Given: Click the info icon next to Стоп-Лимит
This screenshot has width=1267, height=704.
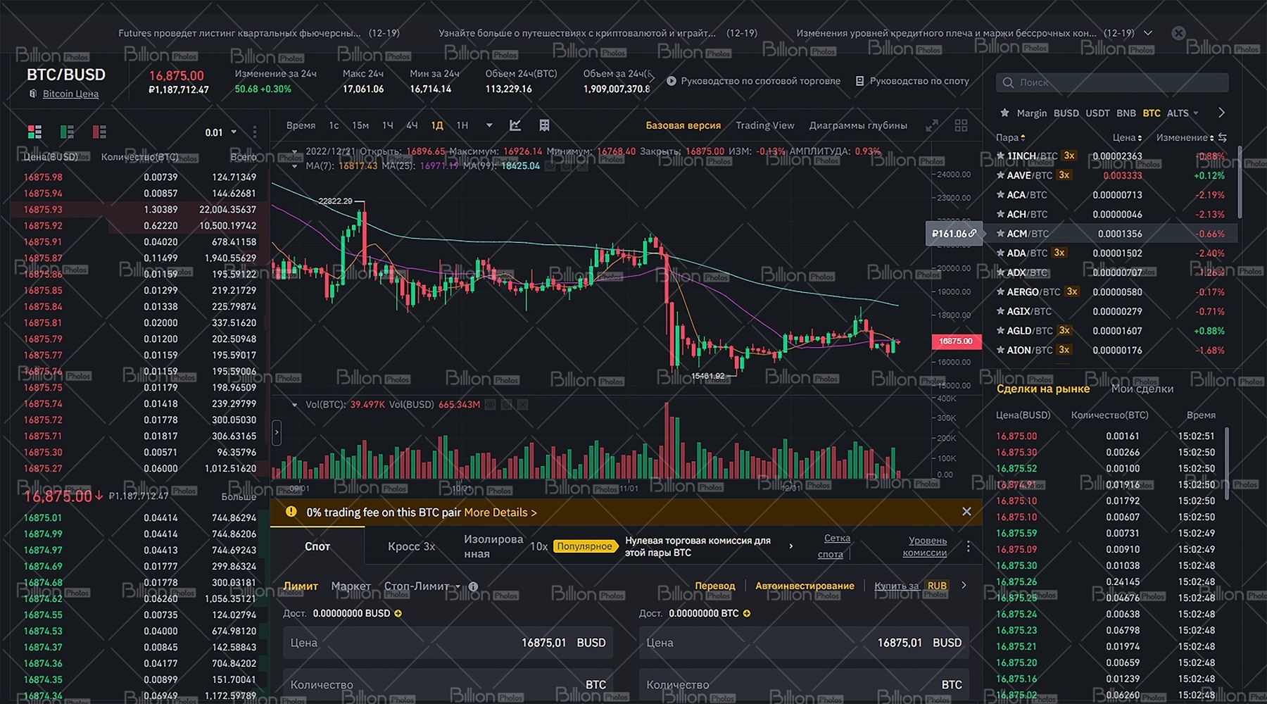Looking at the screenshot, I should click(x=473, y=586).
